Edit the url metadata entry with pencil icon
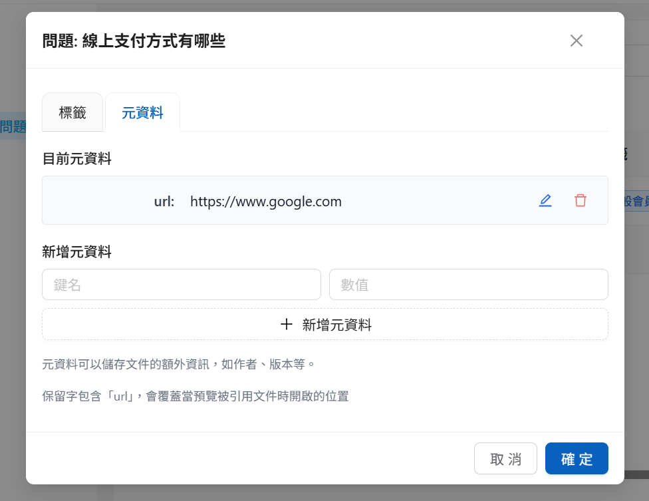This screenshot has width=649, height=501. coord(545,200)
